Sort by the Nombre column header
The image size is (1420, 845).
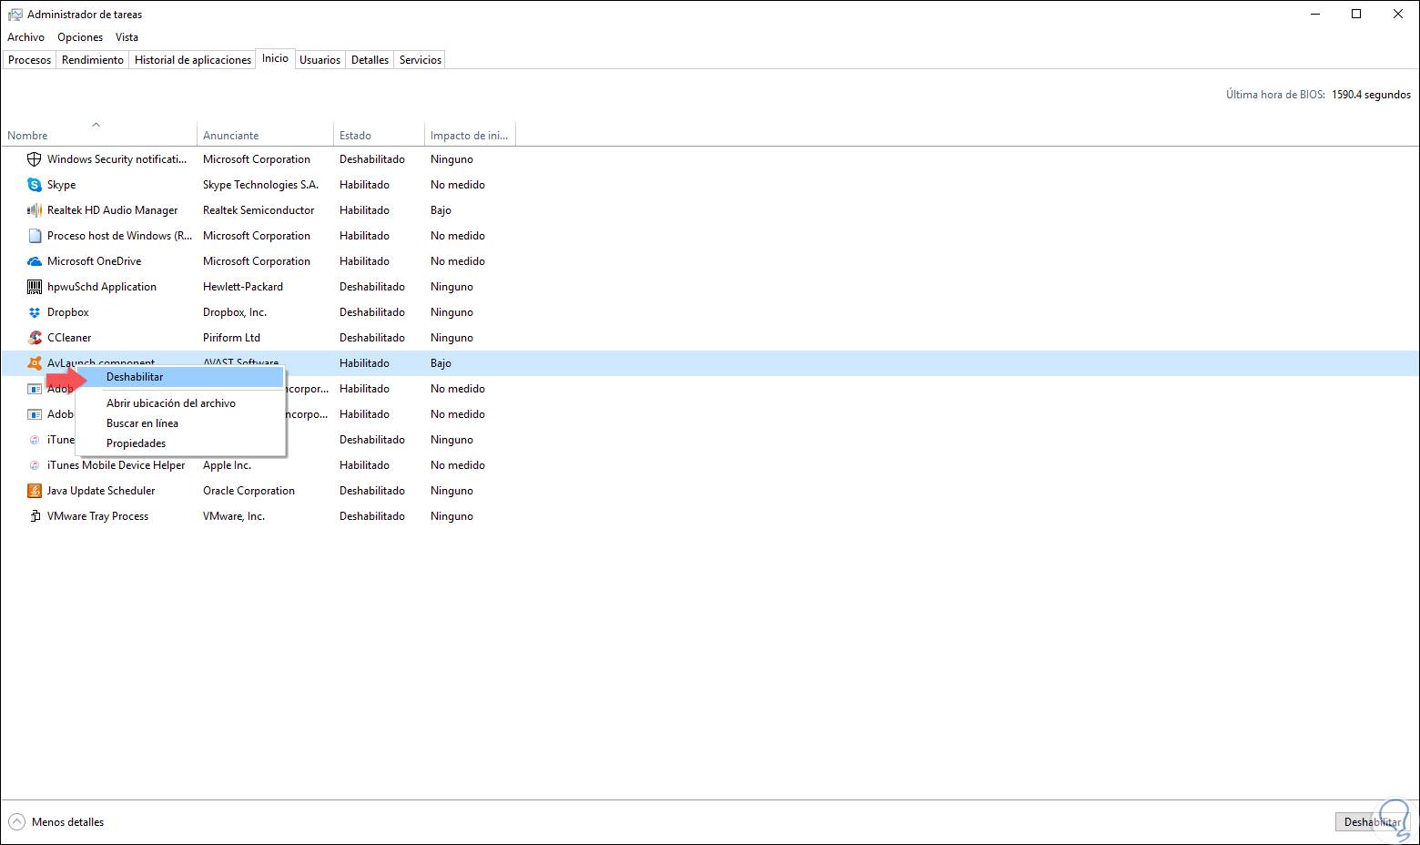coord(98,136)
